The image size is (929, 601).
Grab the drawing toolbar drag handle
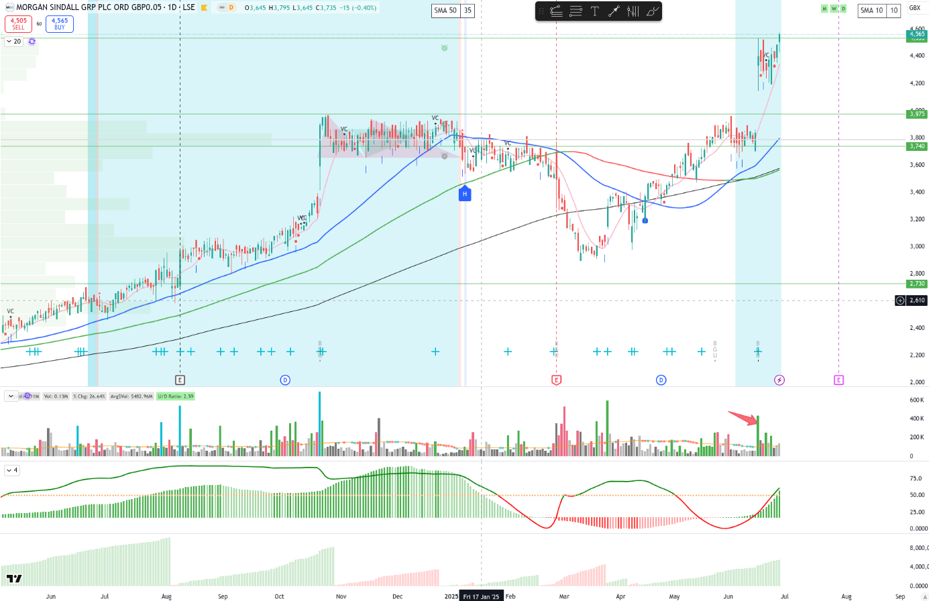[541, 11]
